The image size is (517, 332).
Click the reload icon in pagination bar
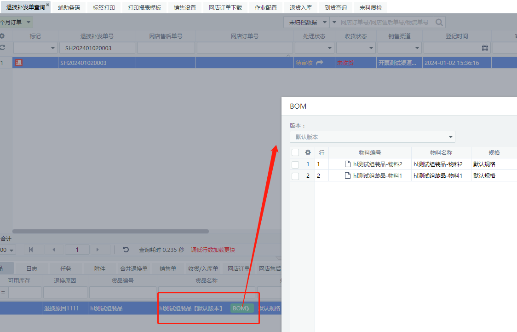126,250
